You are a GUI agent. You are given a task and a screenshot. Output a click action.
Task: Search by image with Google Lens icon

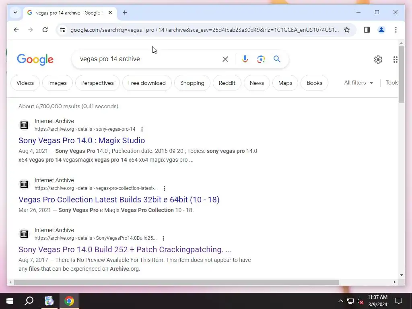tap(261, 59)
